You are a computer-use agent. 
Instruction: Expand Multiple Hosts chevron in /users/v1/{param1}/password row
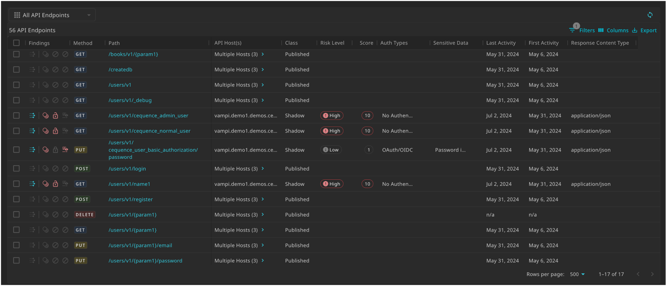click(263, 260)
